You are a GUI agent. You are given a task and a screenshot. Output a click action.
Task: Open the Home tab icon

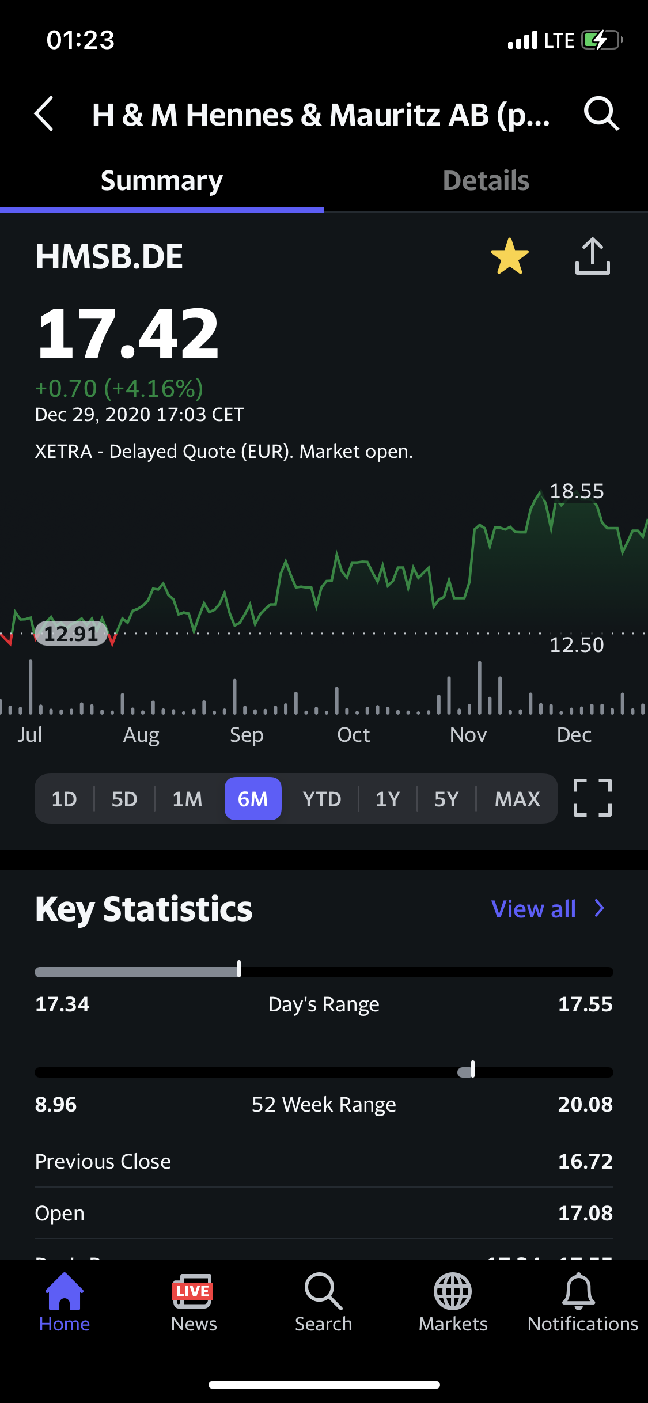tap(65, 1303)
